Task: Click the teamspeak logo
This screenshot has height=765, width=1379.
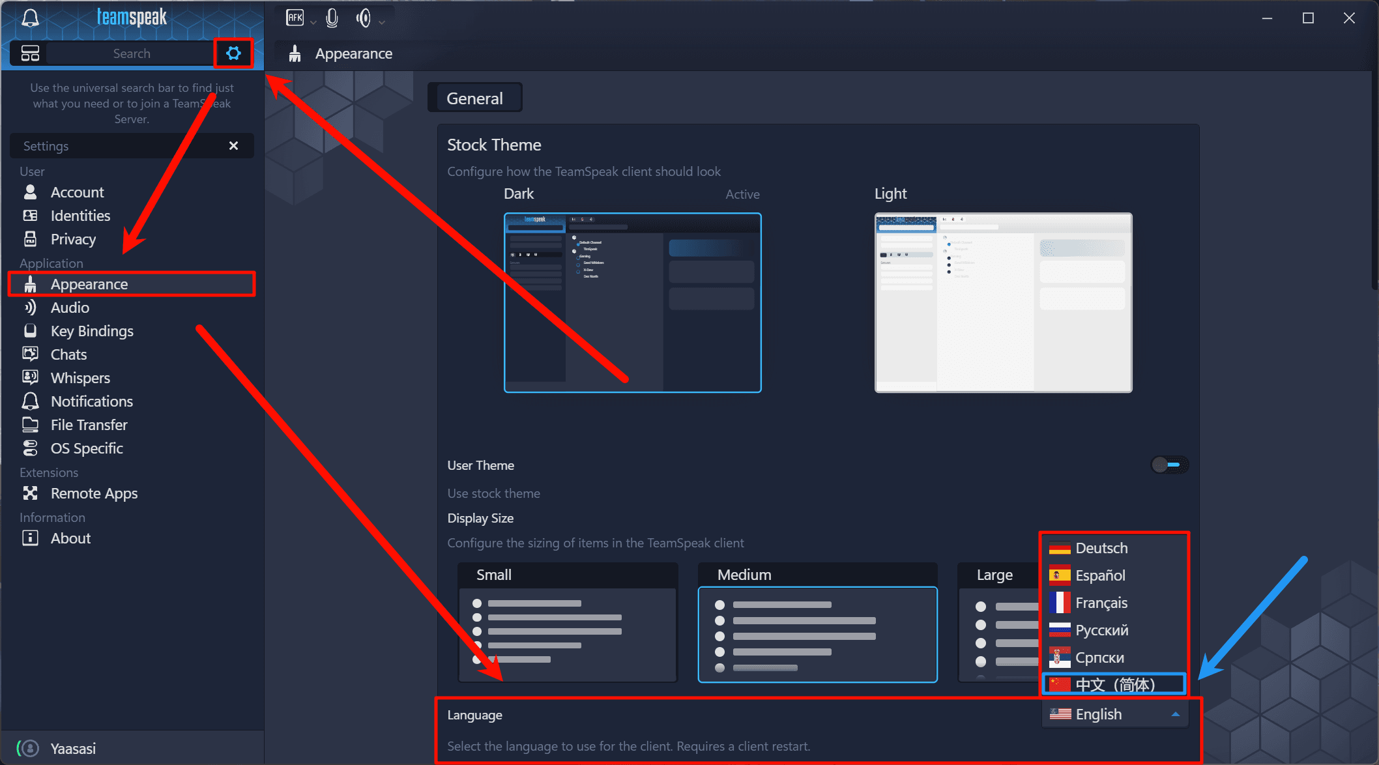Action: [x=132, y=17]
